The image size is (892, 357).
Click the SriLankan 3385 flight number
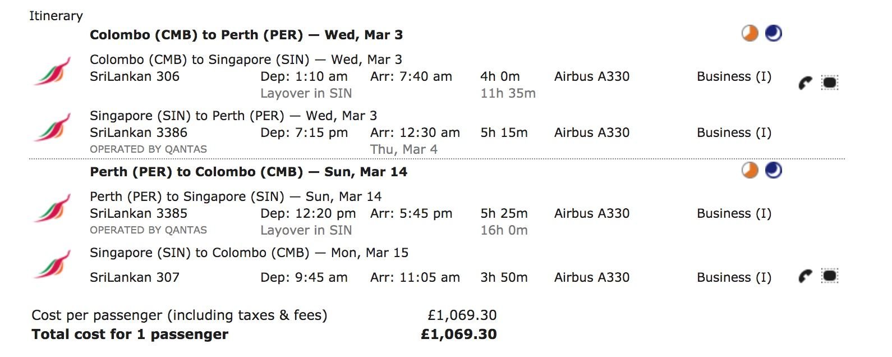click(x=139, y=213)
